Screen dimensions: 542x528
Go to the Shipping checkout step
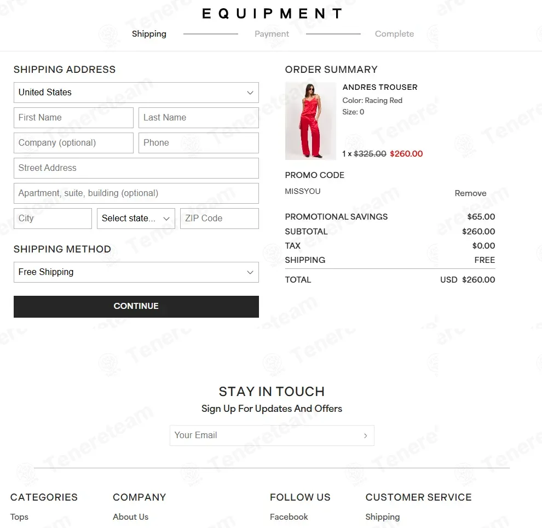pos(149,34)
